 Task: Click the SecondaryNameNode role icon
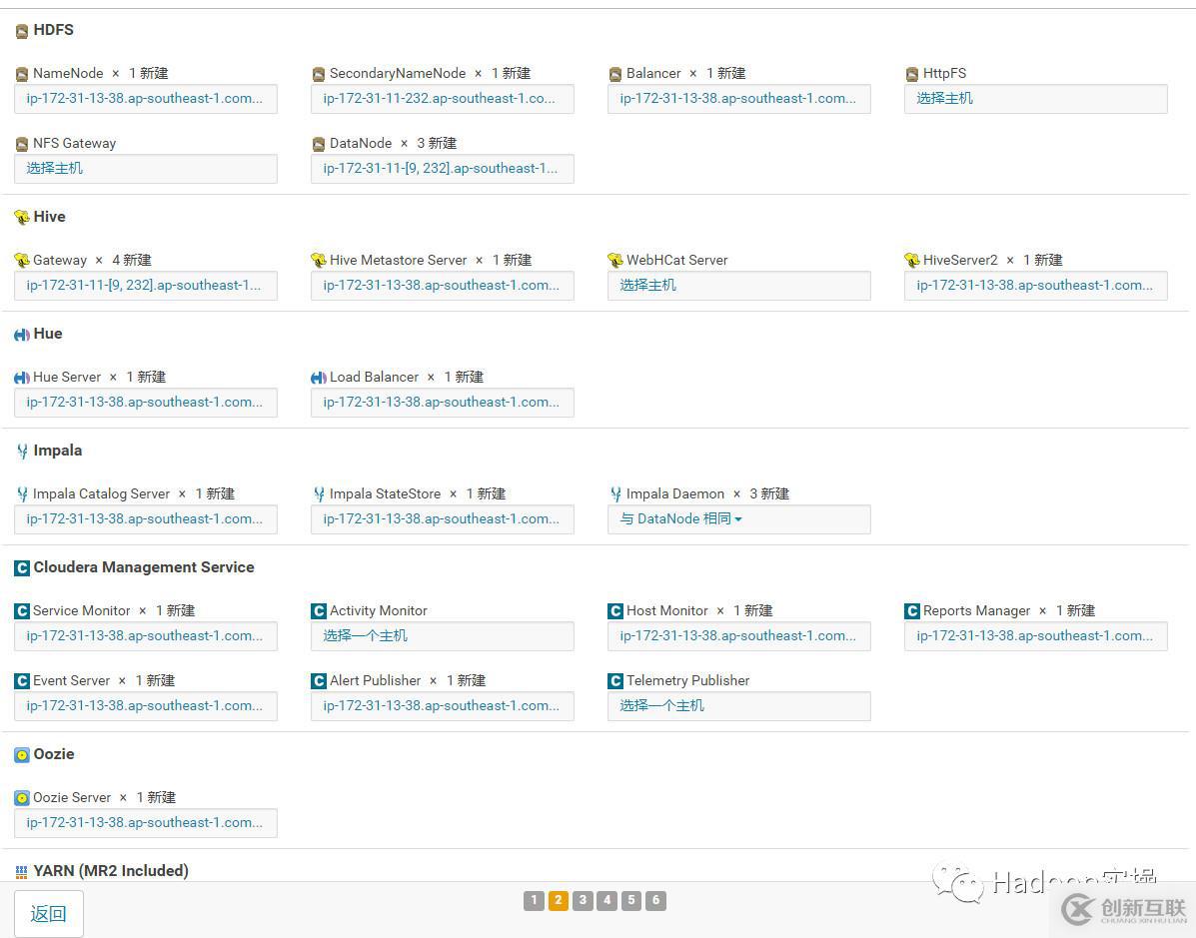point(319,75)
